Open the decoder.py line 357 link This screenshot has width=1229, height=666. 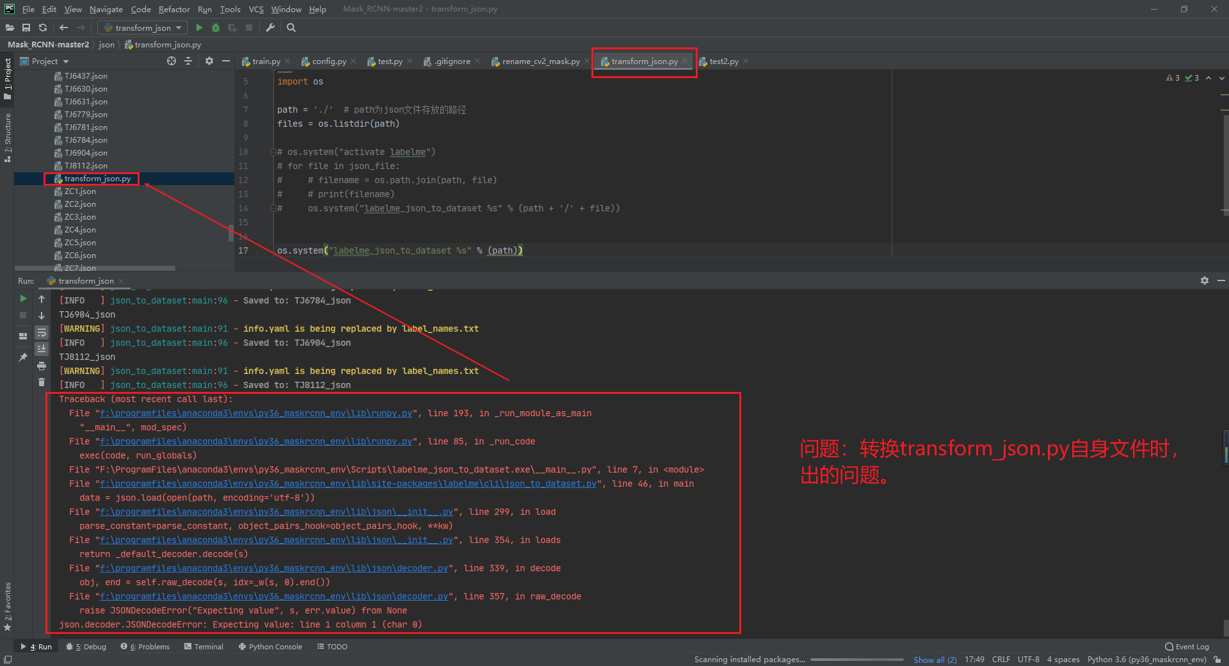click(x=274, y=596)
